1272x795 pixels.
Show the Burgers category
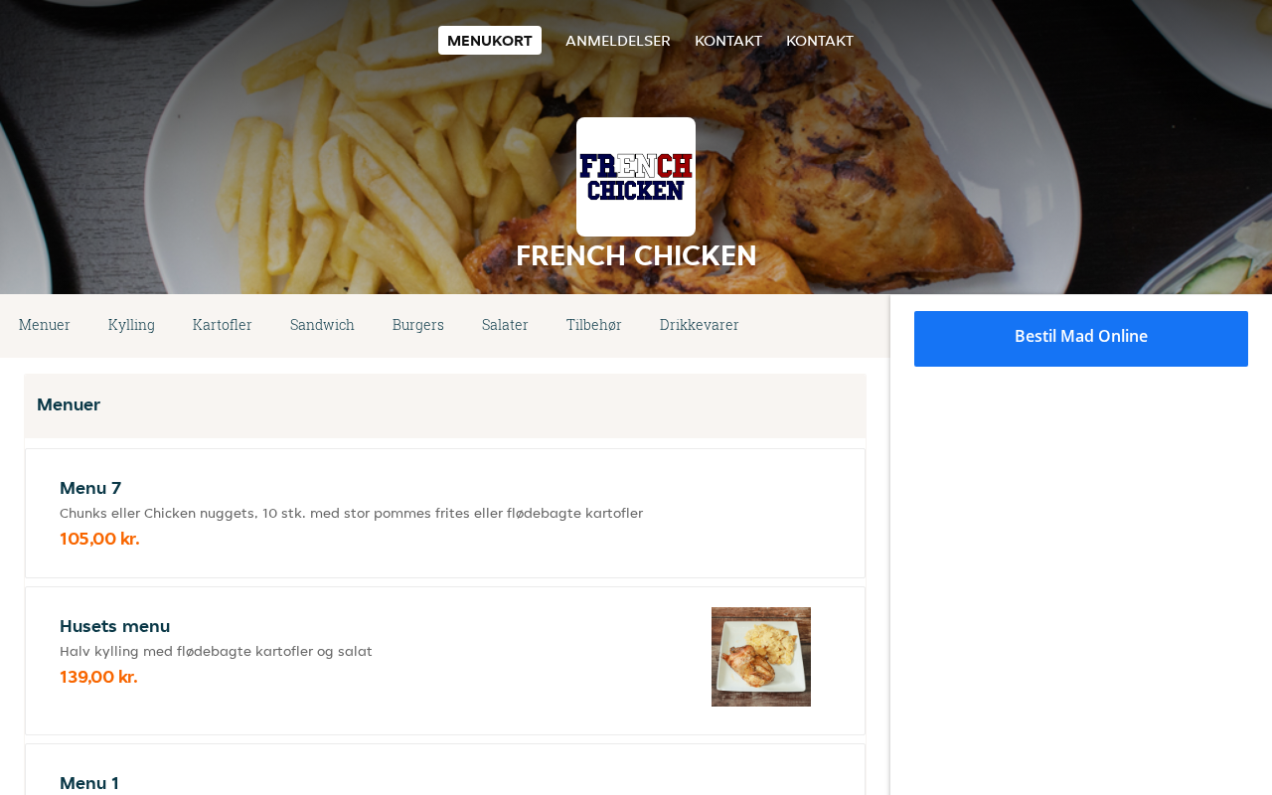tap(418, 325)
